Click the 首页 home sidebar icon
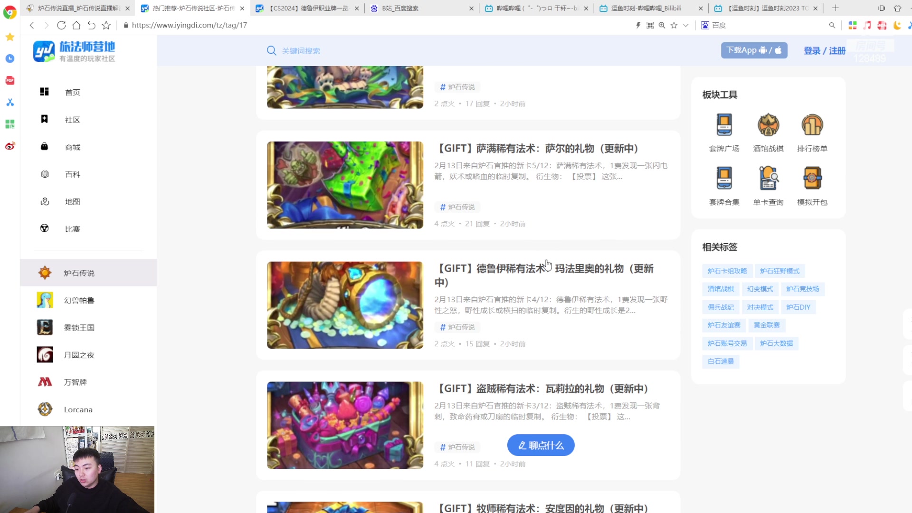The width and height of the screenshot is (912, 513). tap(44, 92)
